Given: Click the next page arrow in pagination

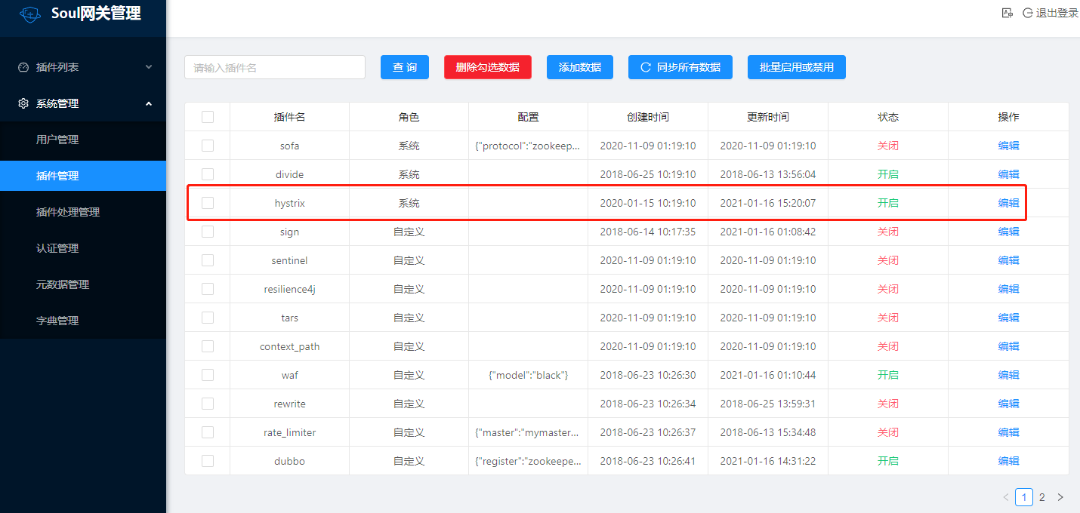Looking at the screenshot, I should [x=1060, y=496].
